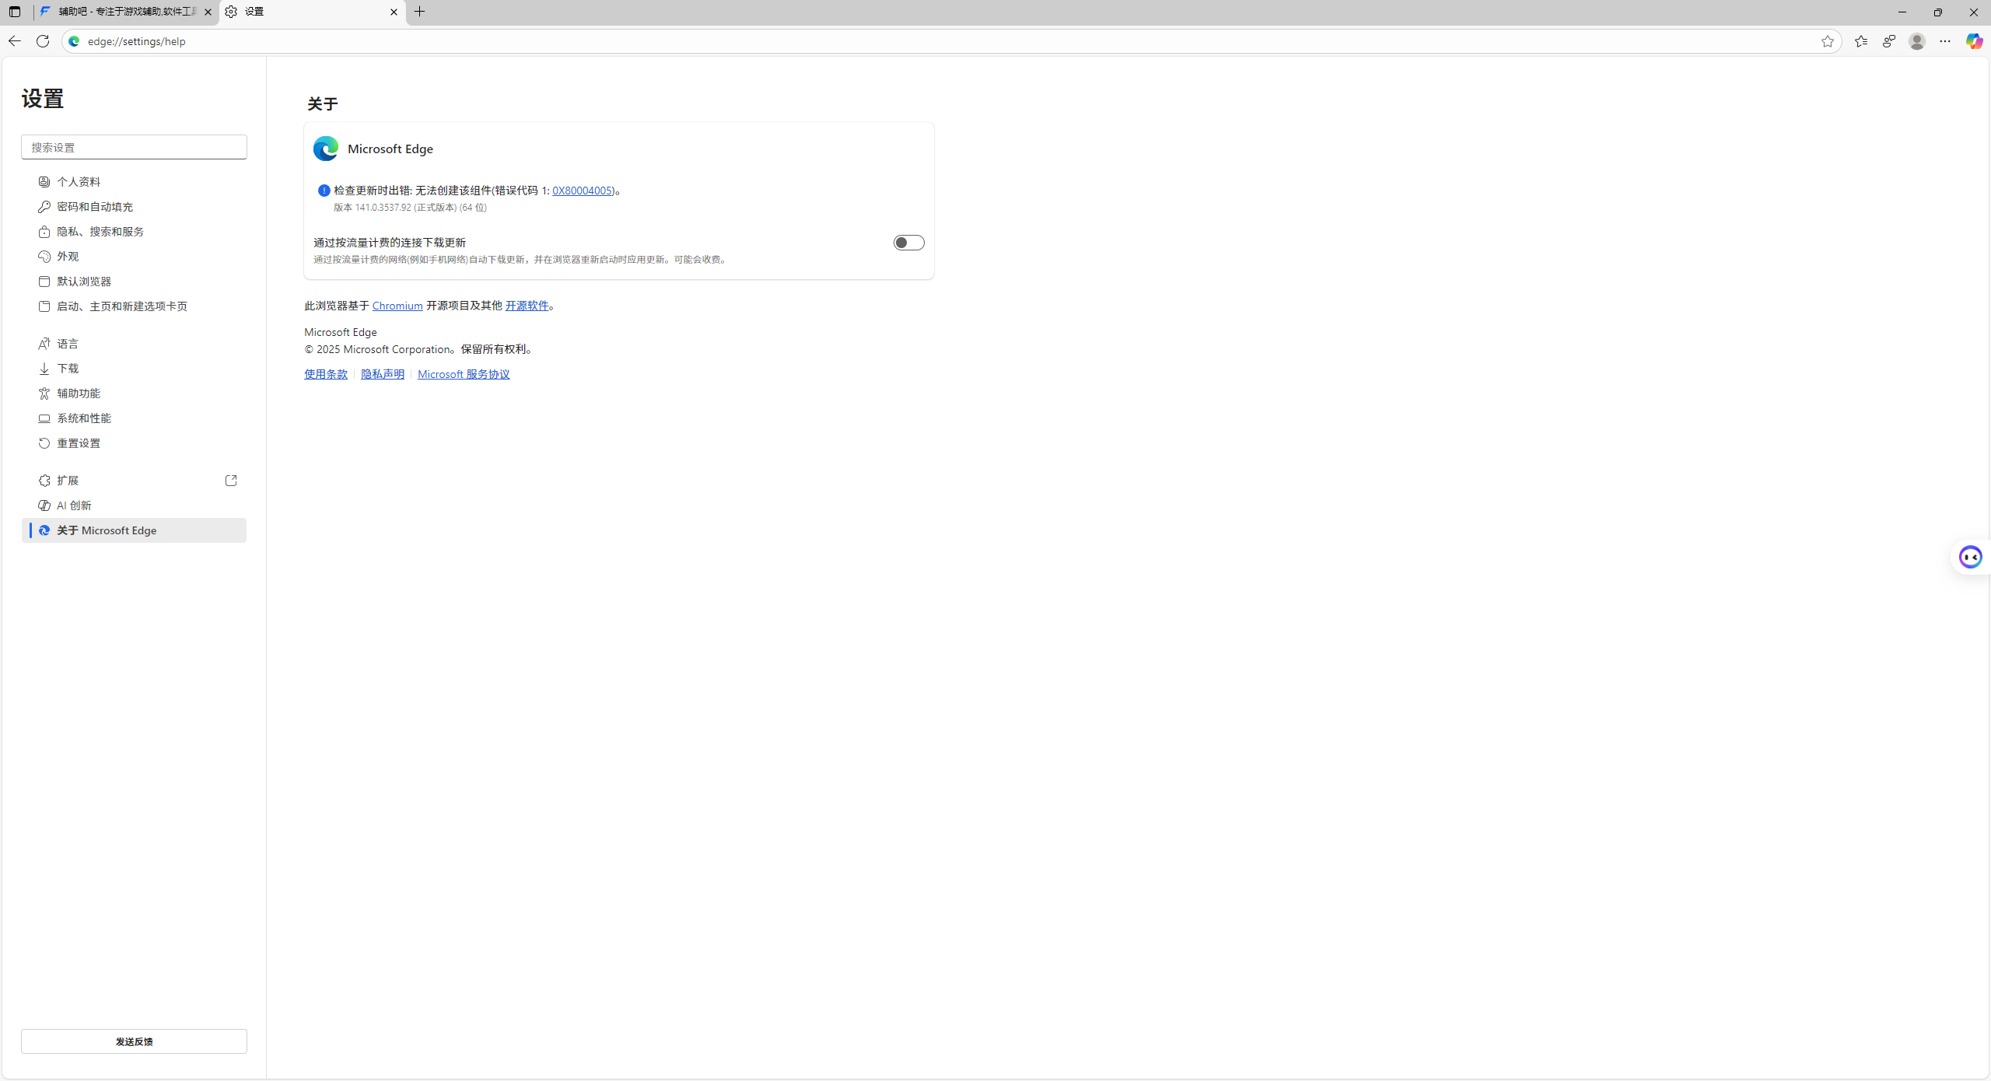Open the tab actions menu icon

click(x=15, y=12)
